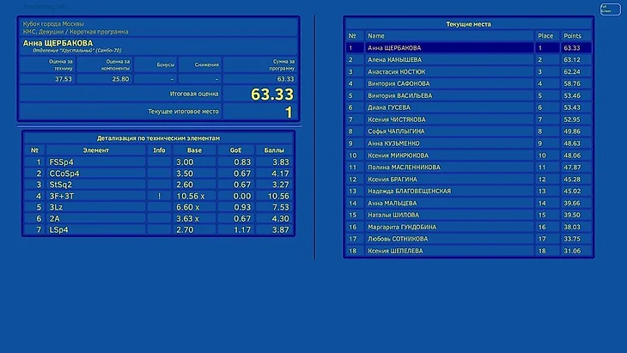Click the CCoSp4 element cell
This screenshot has height=353, width=627.
coord(96,173)
